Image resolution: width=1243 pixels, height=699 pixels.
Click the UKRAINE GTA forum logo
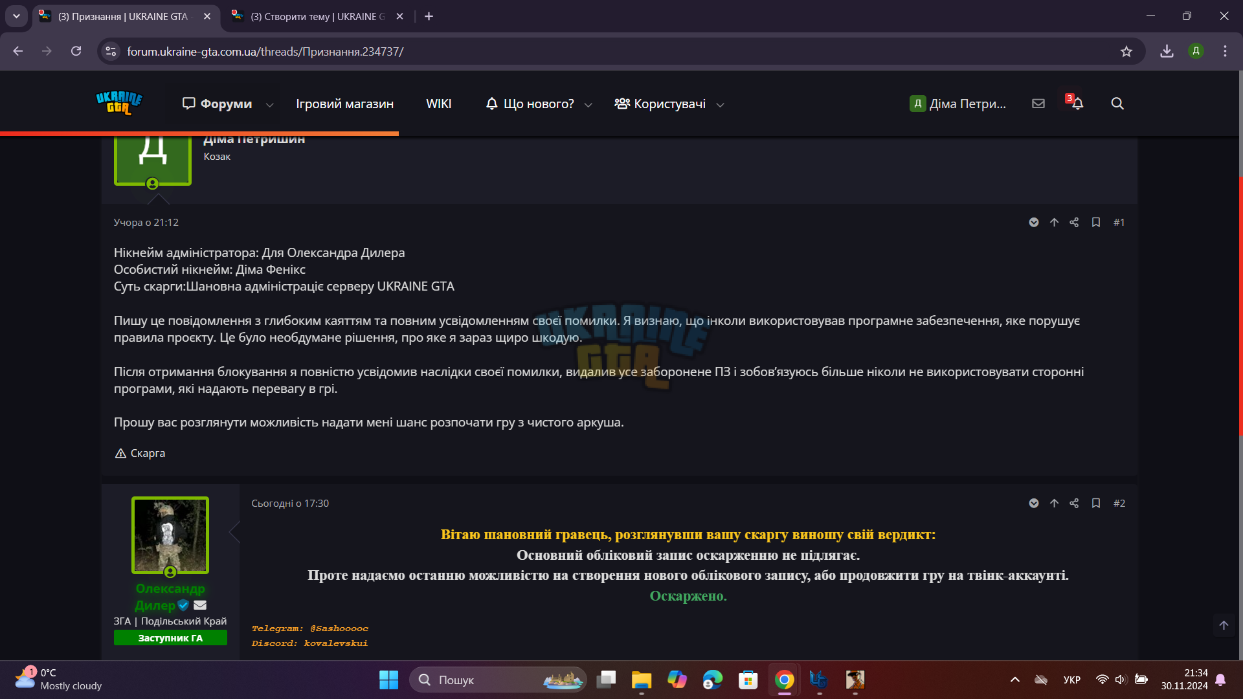119,103
